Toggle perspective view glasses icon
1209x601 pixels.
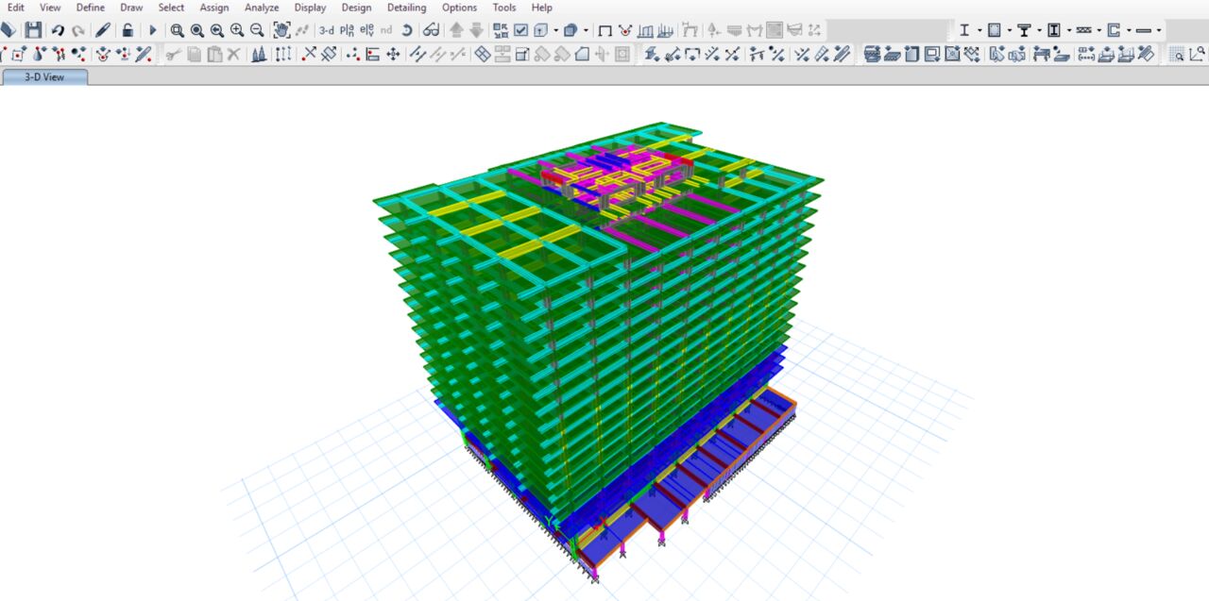431,30
